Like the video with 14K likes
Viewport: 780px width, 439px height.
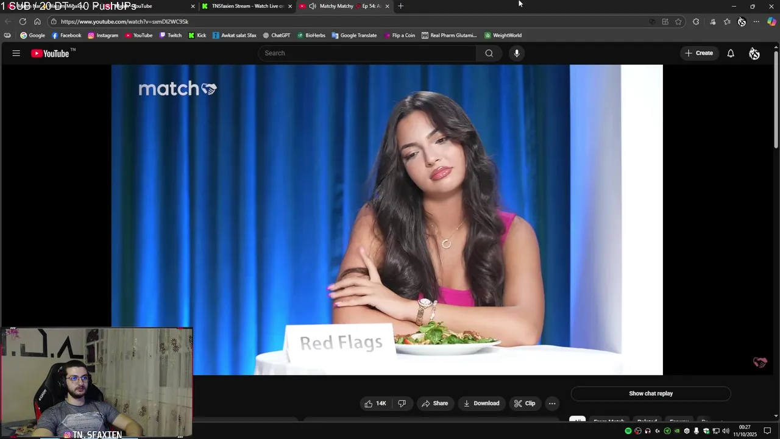click(375, 403)
